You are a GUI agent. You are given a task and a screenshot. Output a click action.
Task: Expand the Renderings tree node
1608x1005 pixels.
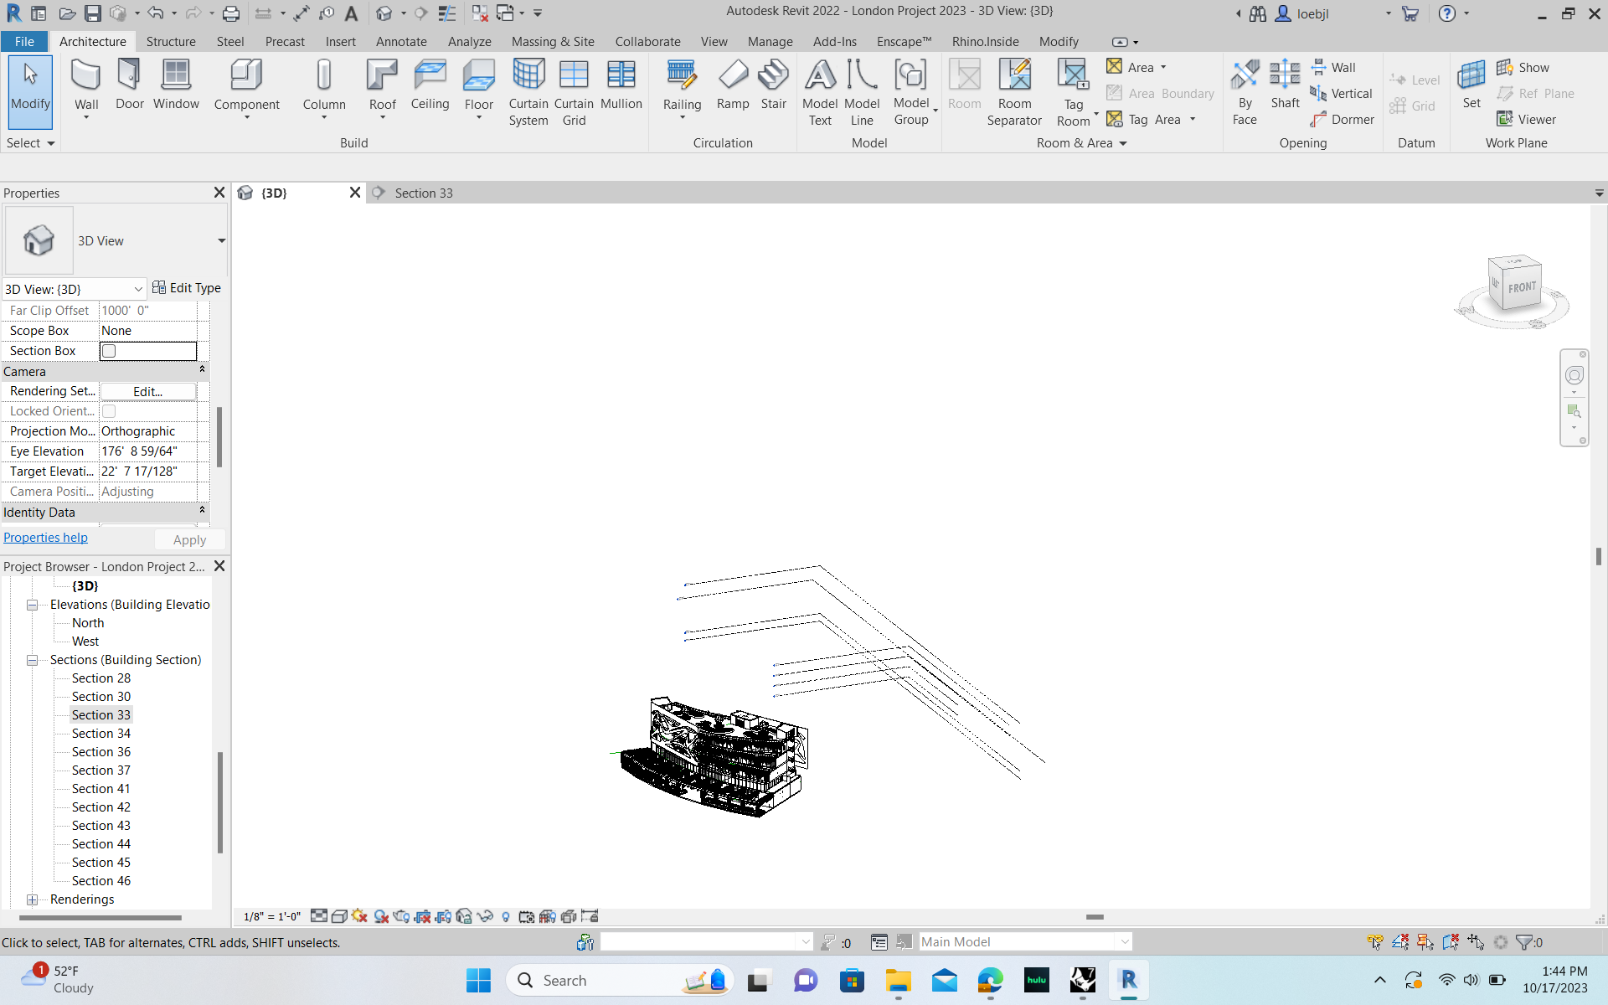click(x=32, y=899)
